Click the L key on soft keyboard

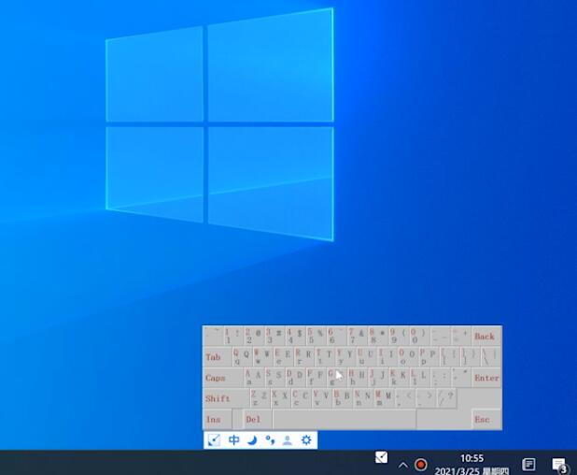pyautogui.click(x=419, y=378)
